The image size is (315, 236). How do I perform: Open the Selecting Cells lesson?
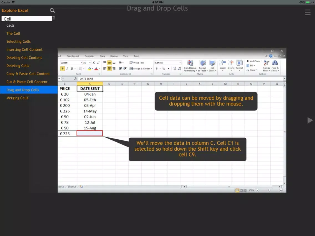(x=19, y=42)
